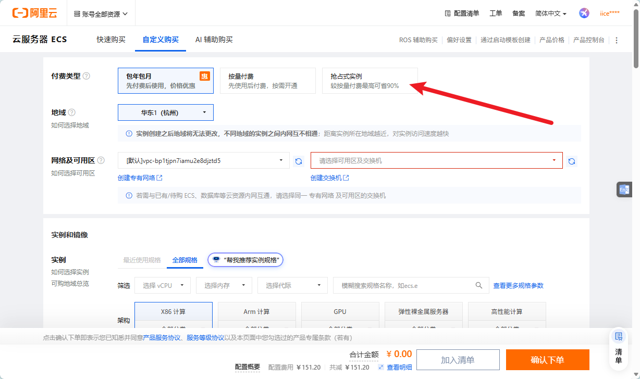Select 包年包月 billing type
The image size is (640, 379).
[x=166, y=81]
